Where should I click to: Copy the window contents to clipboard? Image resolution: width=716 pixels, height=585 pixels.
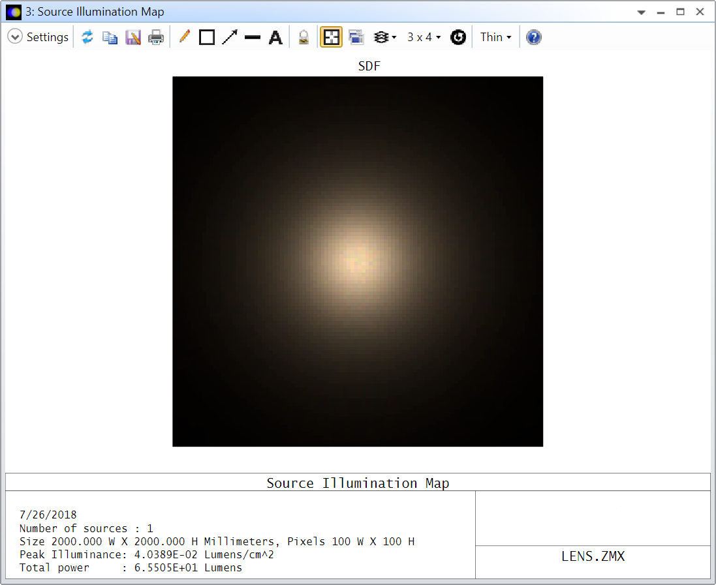coord(110,37)
